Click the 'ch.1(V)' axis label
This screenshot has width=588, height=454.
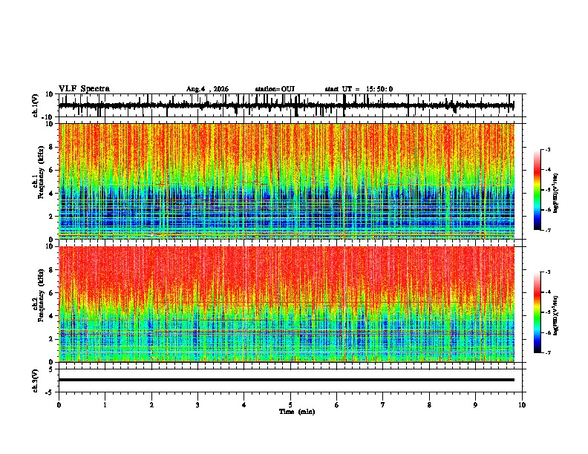pos(35,105)
